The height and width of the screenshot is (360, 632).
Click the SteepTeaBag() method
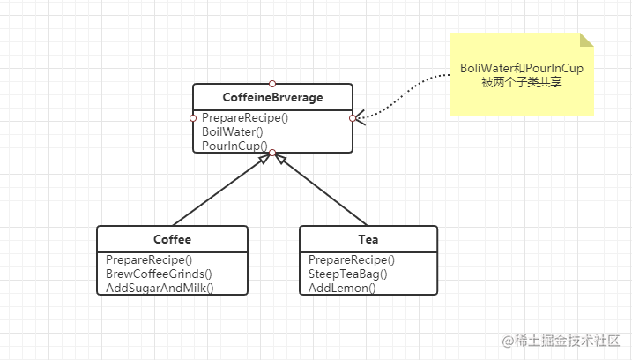point(348,274)
